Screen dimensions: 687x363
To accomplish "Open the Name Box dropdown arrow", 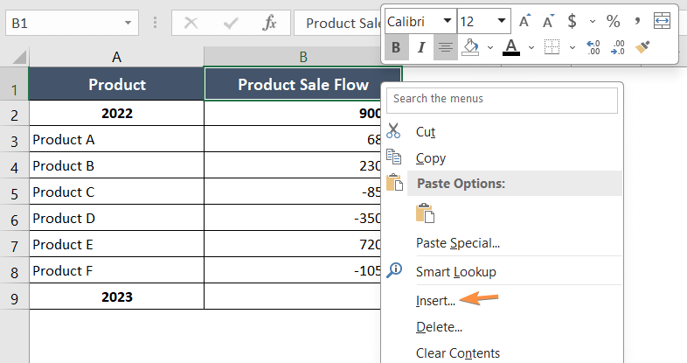I will [128, 23].
